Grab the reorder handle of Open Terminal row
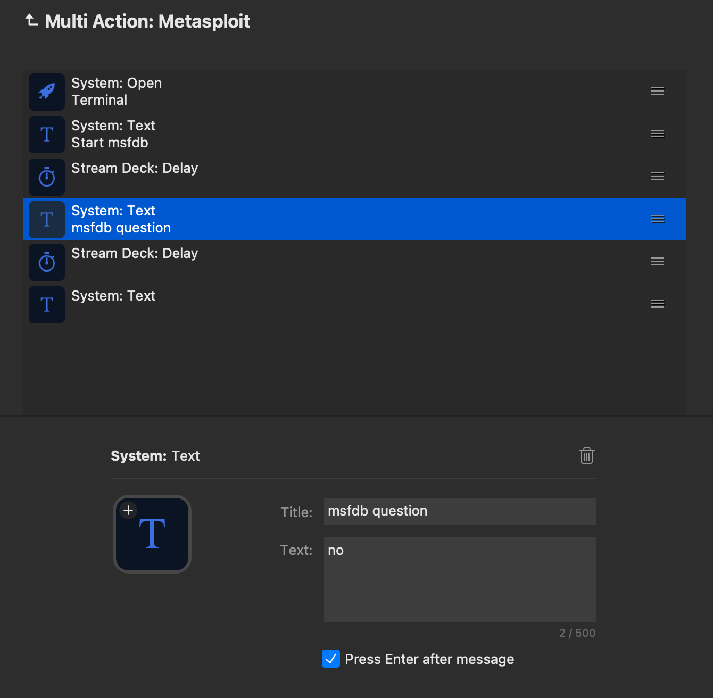The width and height of the screenshot is (713, 698). coord(657,92)
